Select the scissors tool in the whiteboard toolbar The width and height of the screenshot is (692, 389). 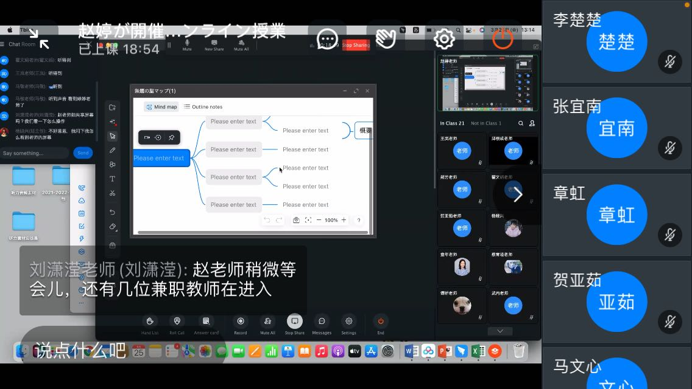(112, 193)
